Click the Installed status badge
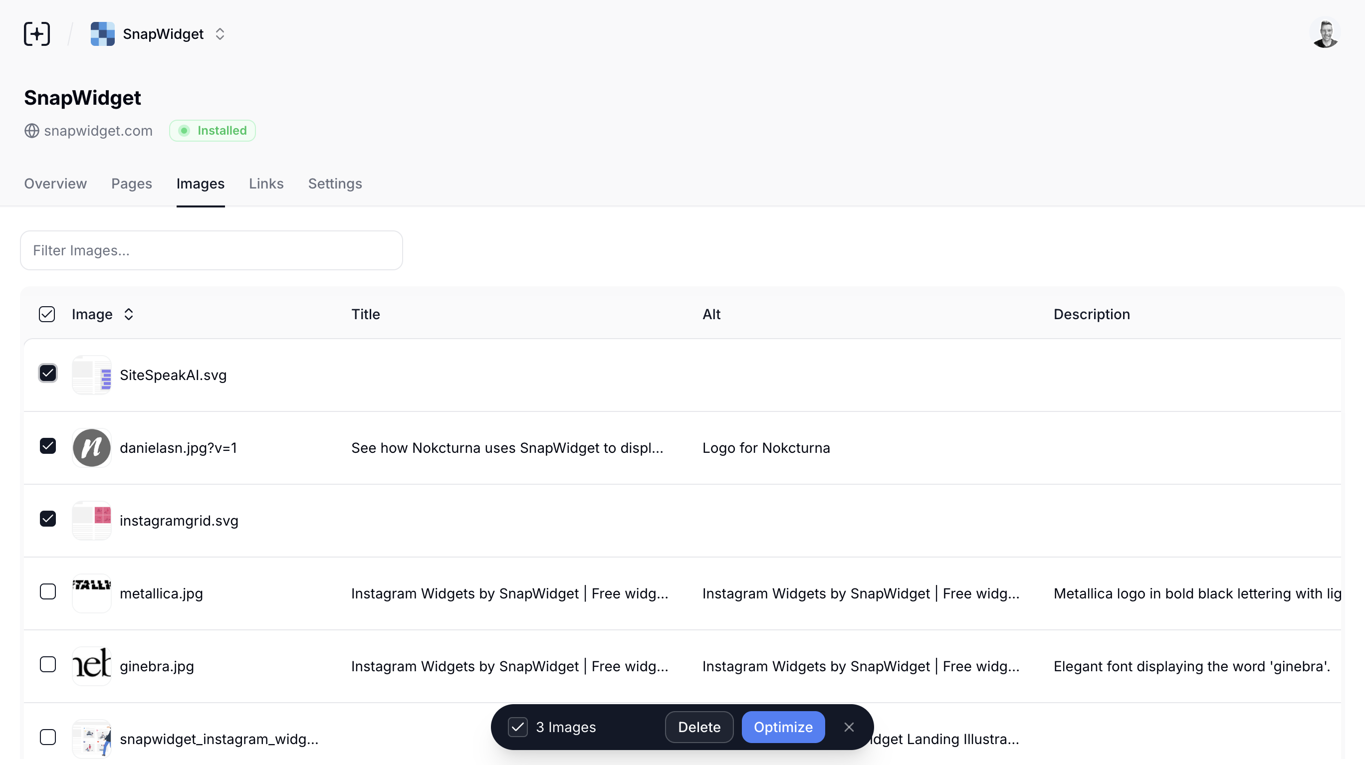1365x765 pixels. 212,130
